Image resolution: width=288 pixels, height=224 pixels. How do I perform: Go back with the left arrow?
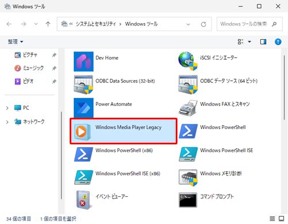coord(9,24)
